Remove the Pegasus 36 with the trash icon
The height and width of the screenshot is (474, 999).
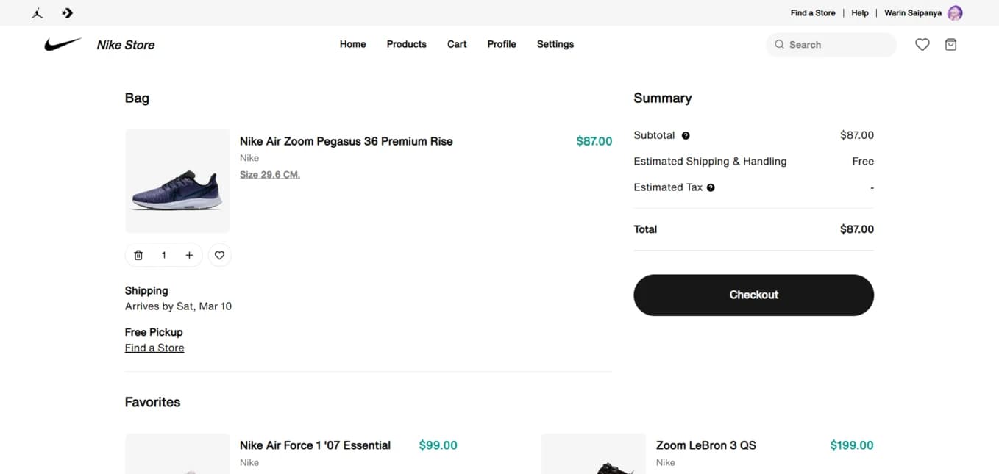[x=138, y=255]
